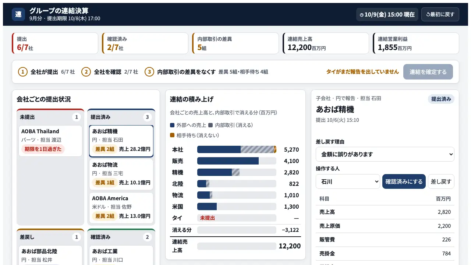Screen dimensions: 471x265
Task: Click the 外部への売上 legend swatch
Action: click(172, 125)
